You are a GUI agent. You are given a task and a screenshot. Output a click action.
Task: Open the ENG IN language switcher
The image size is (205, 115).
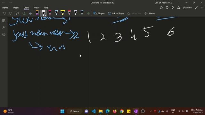[x=173, y=111]
